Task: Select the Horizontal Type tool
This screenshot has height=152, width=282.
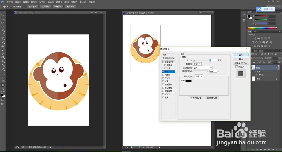Action: [3, 73]
